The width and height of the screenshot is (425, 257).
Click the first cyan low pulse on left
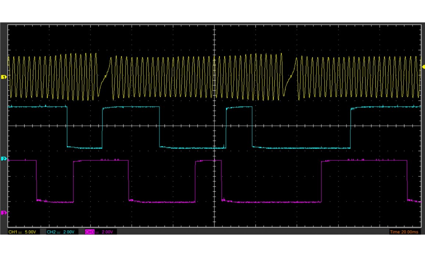point(85,147)
